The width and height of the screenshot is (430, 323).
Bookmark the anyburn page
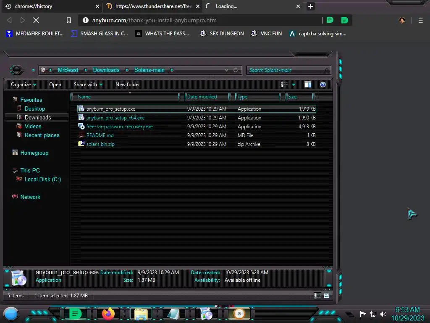pos(69,20)
